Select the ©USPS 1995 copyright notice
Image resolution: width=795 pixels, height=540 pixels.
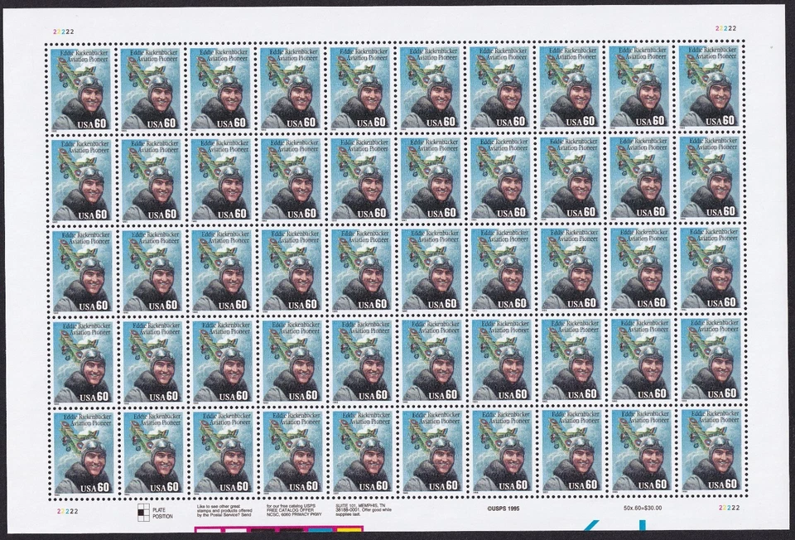coord(503,508)
